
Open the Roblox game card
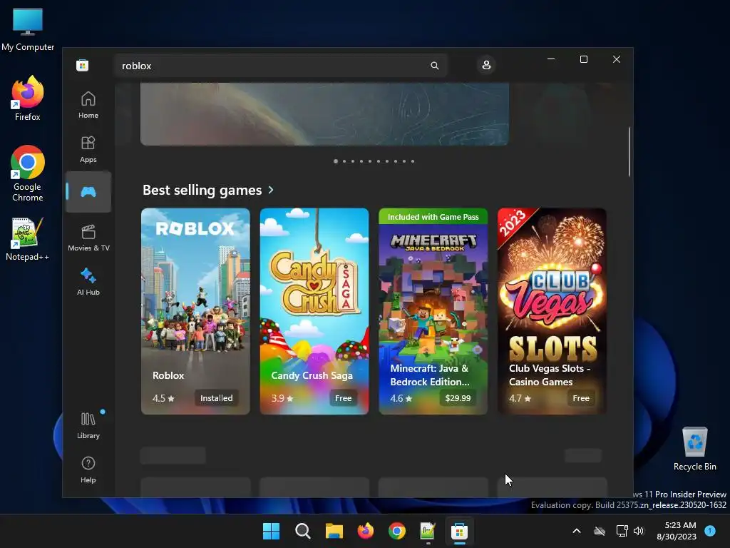(195, 311)
